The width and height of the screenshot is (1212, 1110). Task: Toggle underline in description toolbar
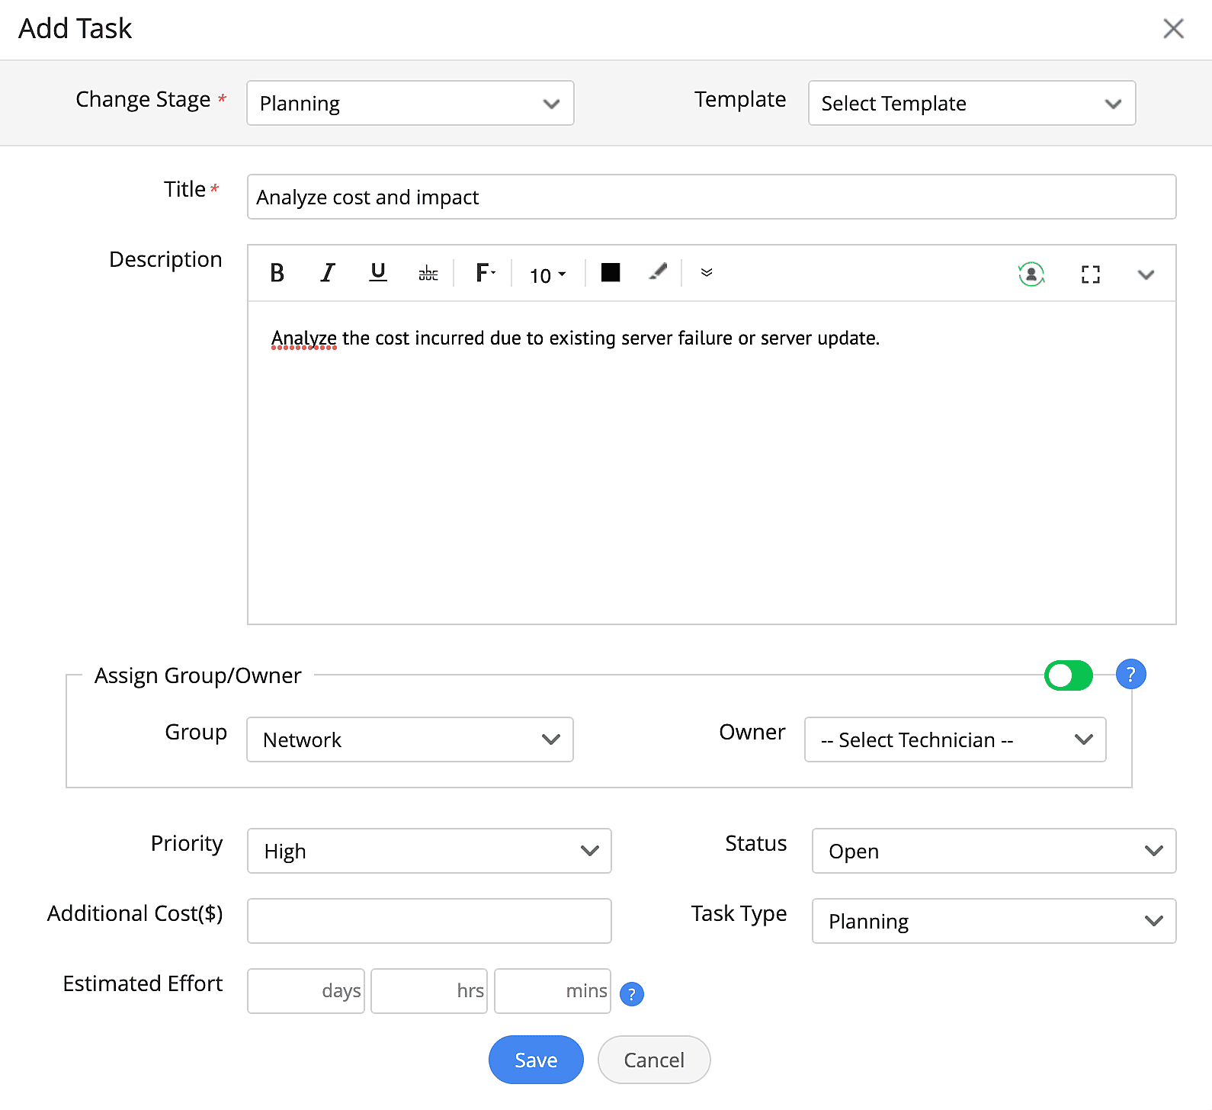(x=378, y=273)
